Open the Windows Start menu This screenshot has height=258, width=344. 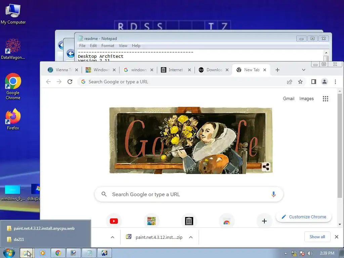coord(9,253)
